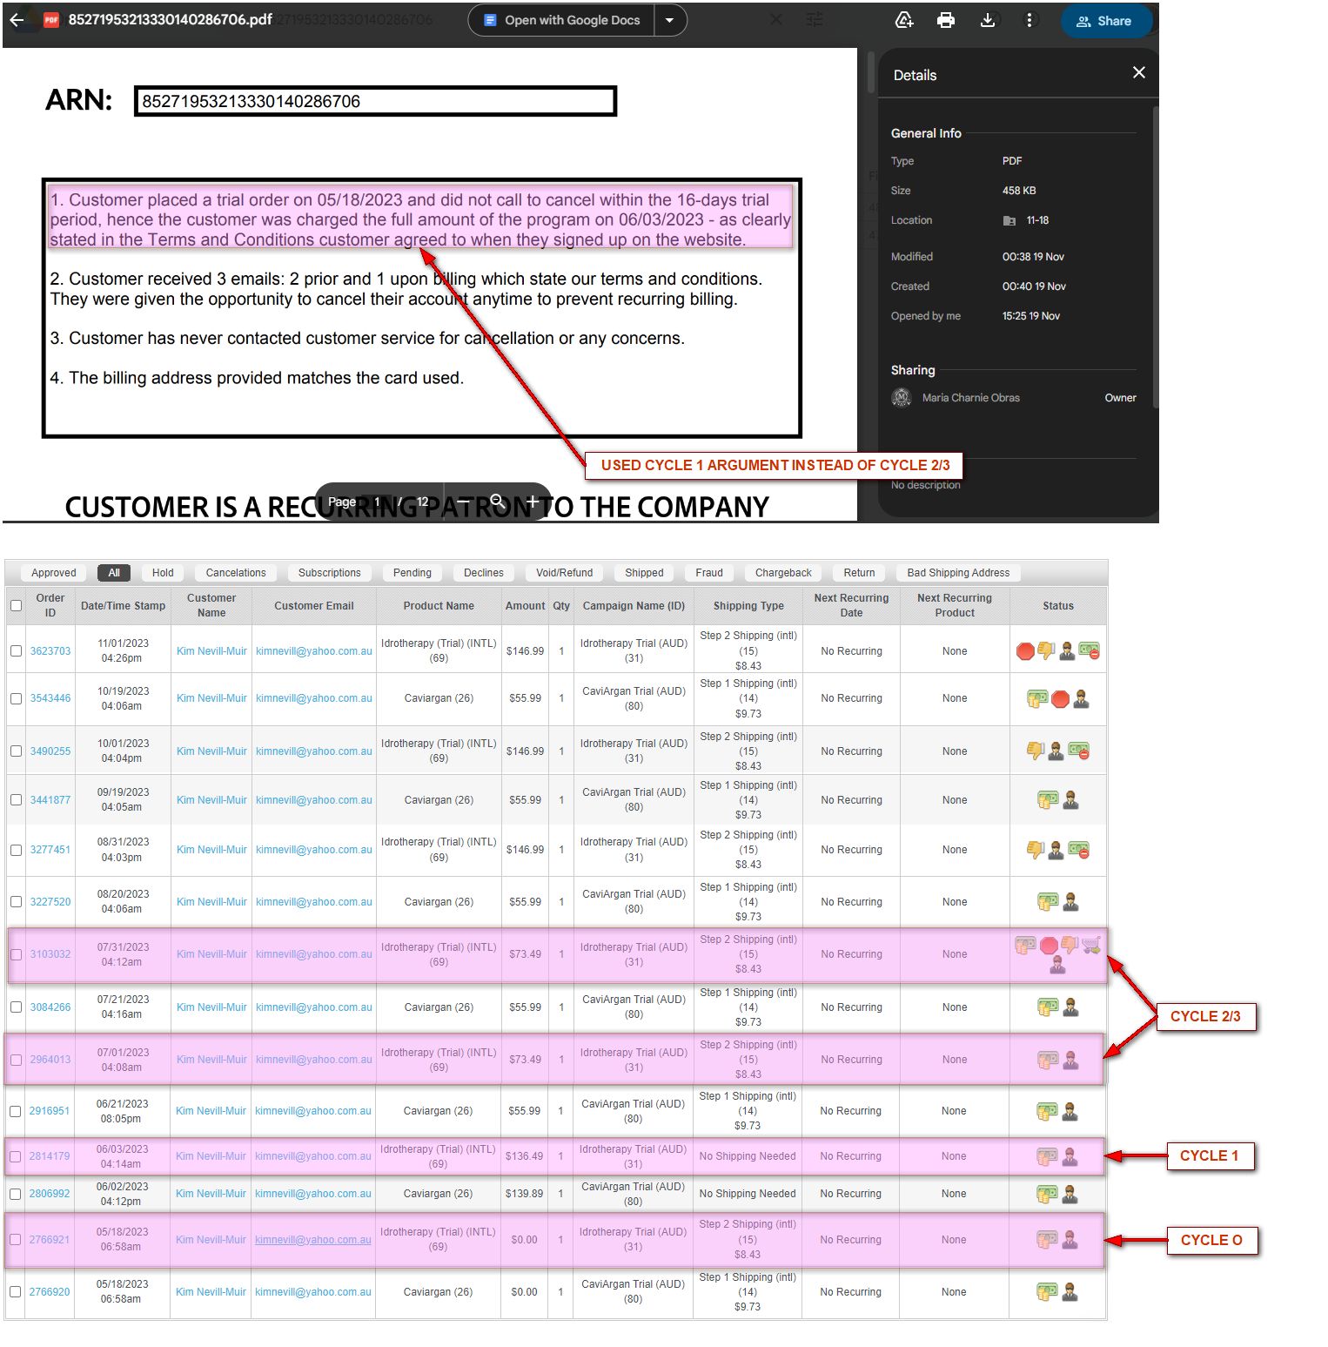Toggle the select-all checkbox in the table header
The height and width of the screenshot is (1347, 1328).
[16, 605]
